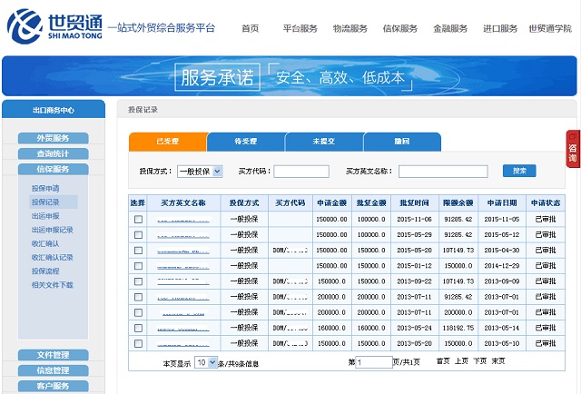
Task: Switch to the 待受理 tab
Action: click(x=245, y=142)
